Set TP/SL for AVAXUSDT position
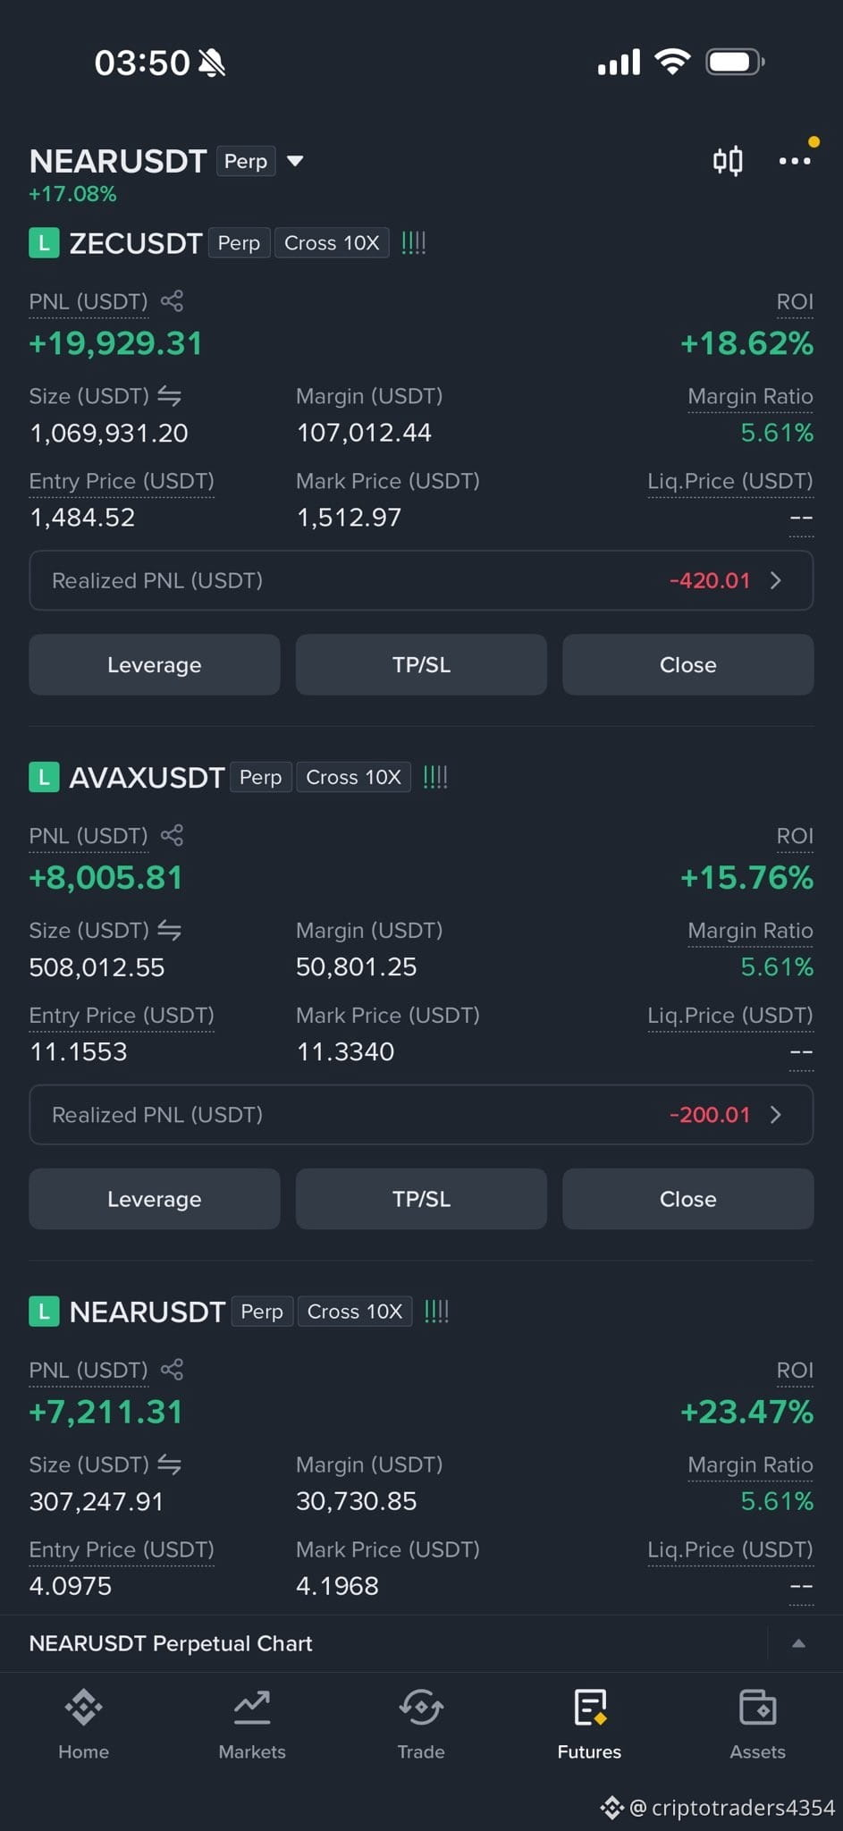 coord(421,1199)
